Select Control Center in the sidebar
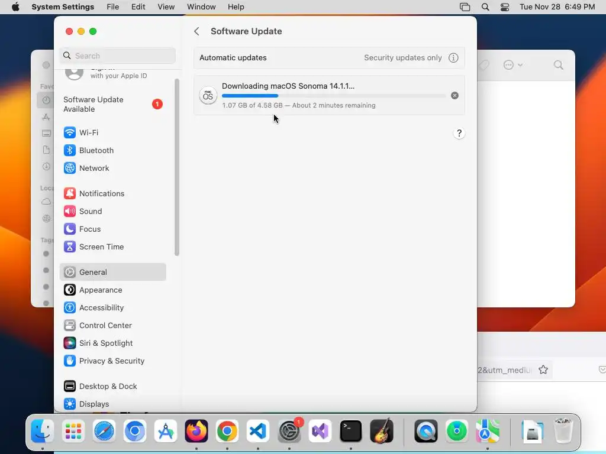 (113, 326)
